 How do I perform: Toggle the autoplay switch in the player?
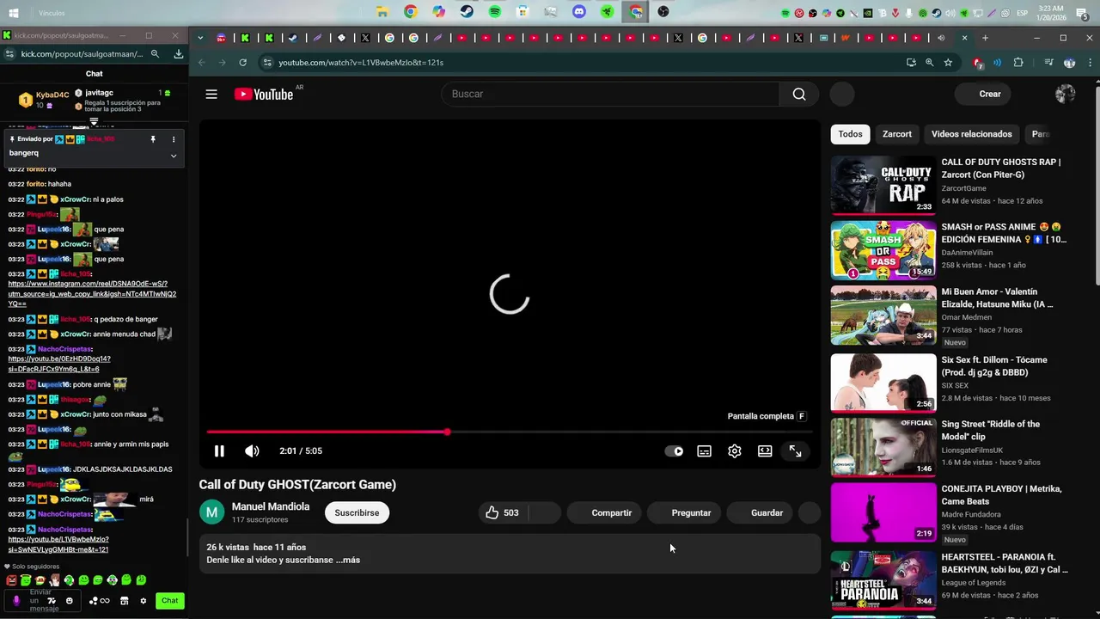click(675, 451)
